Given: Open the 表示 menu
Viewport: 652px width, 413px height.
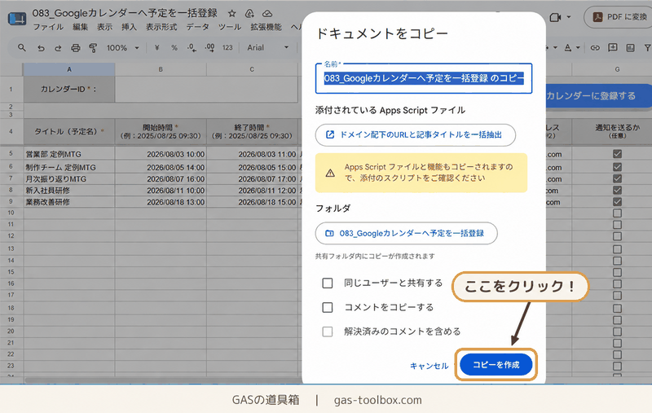Looking at the screenshot, I should (x=105, y=27).
